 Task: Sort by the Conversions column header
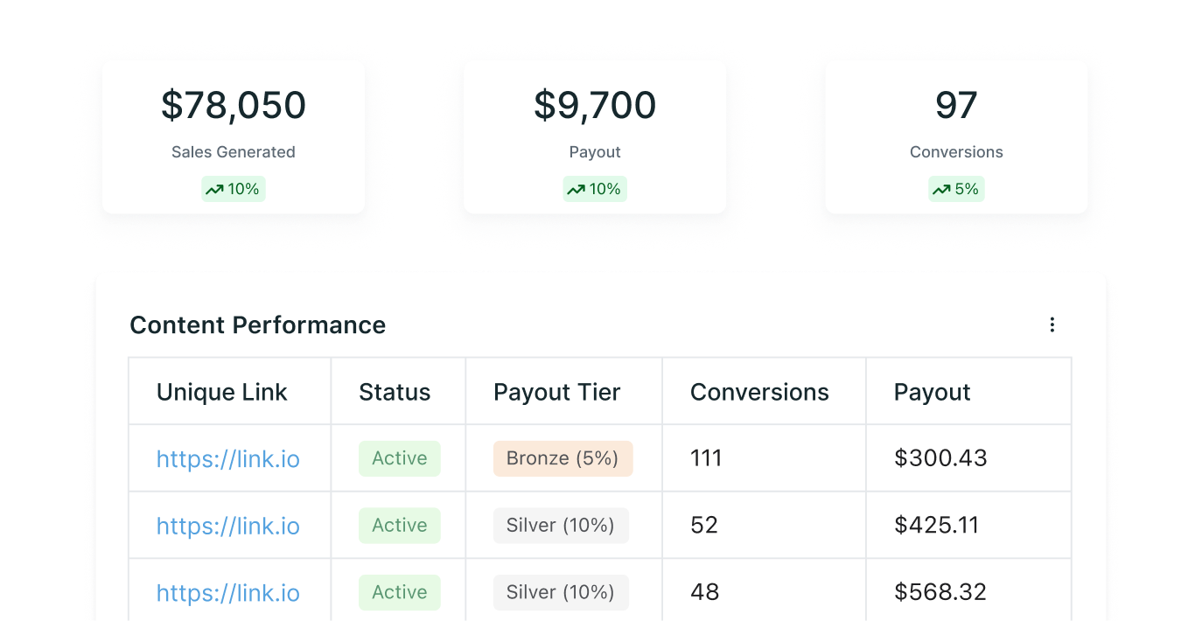pyautogui.click(x=759, y=393)
